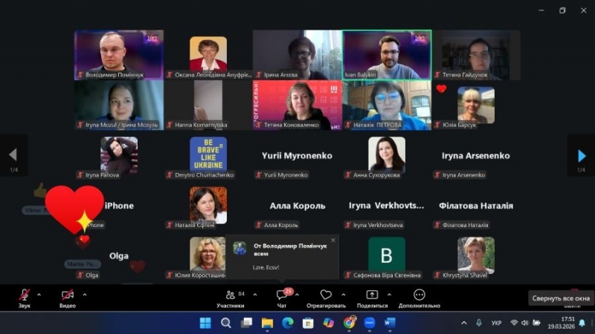595x334 pixels.
Task: Open the Участники participants panel
Action: (231, 296)
